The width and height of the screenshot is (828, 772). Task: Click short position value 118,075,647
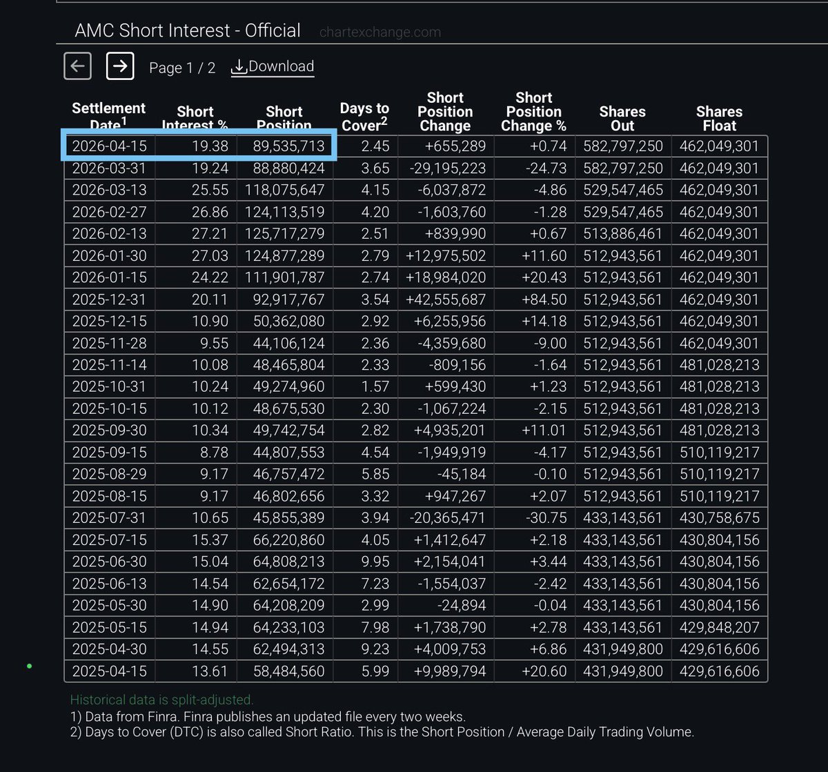(285, 190)
